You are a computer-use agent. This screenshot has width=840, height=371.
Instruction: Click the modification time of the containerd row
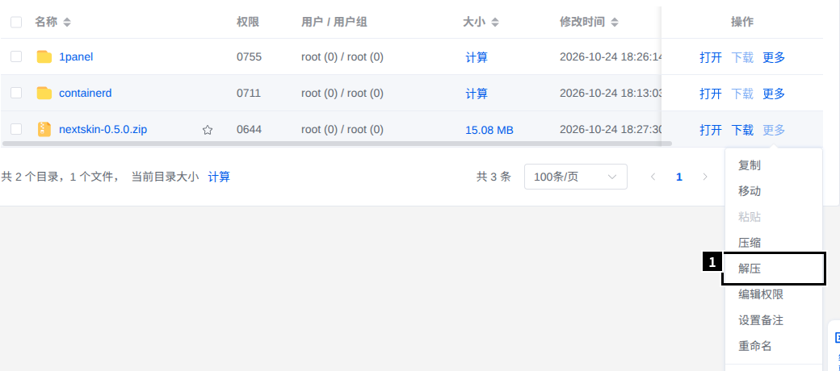[x=611, y=93]
